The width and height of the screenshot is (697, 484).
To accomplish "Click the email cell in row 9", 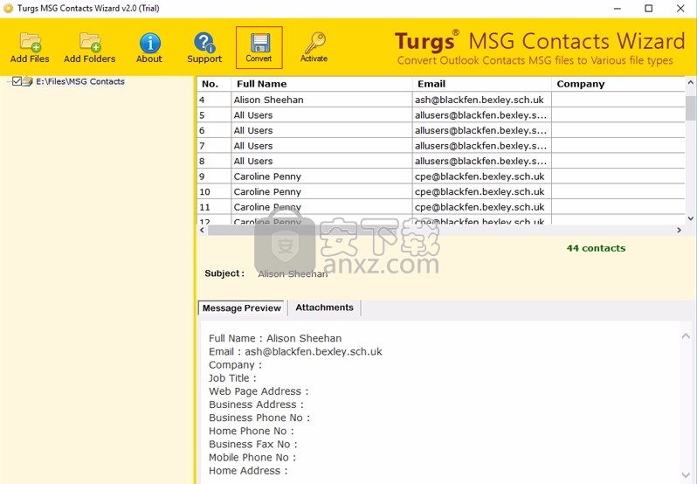I will (x=482, y=176).
